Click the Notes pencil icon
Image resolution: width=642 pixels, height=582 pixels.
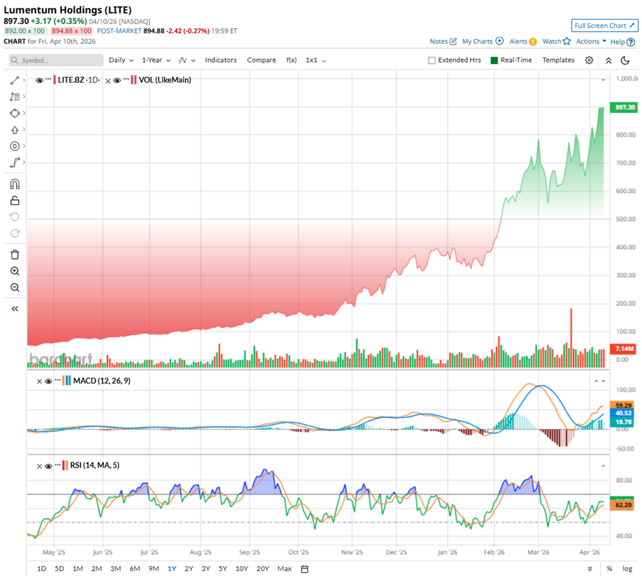453,41
